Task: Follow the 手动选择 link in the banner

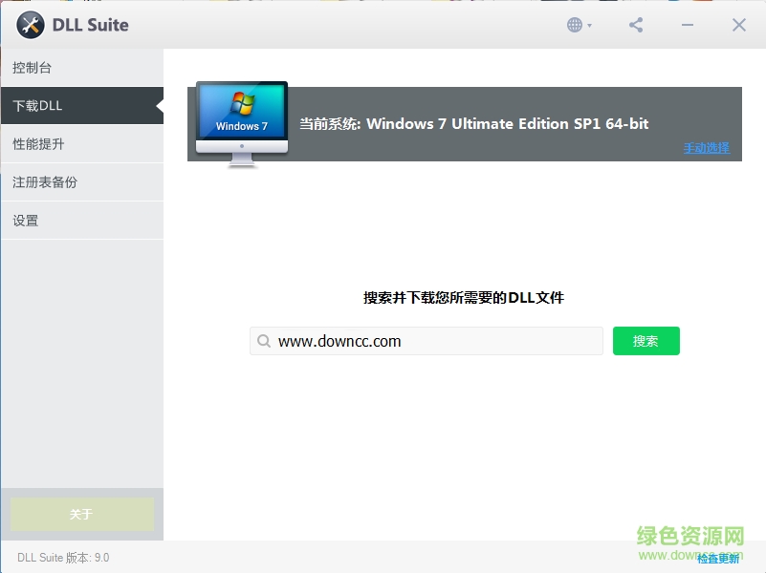Action: 706,147
